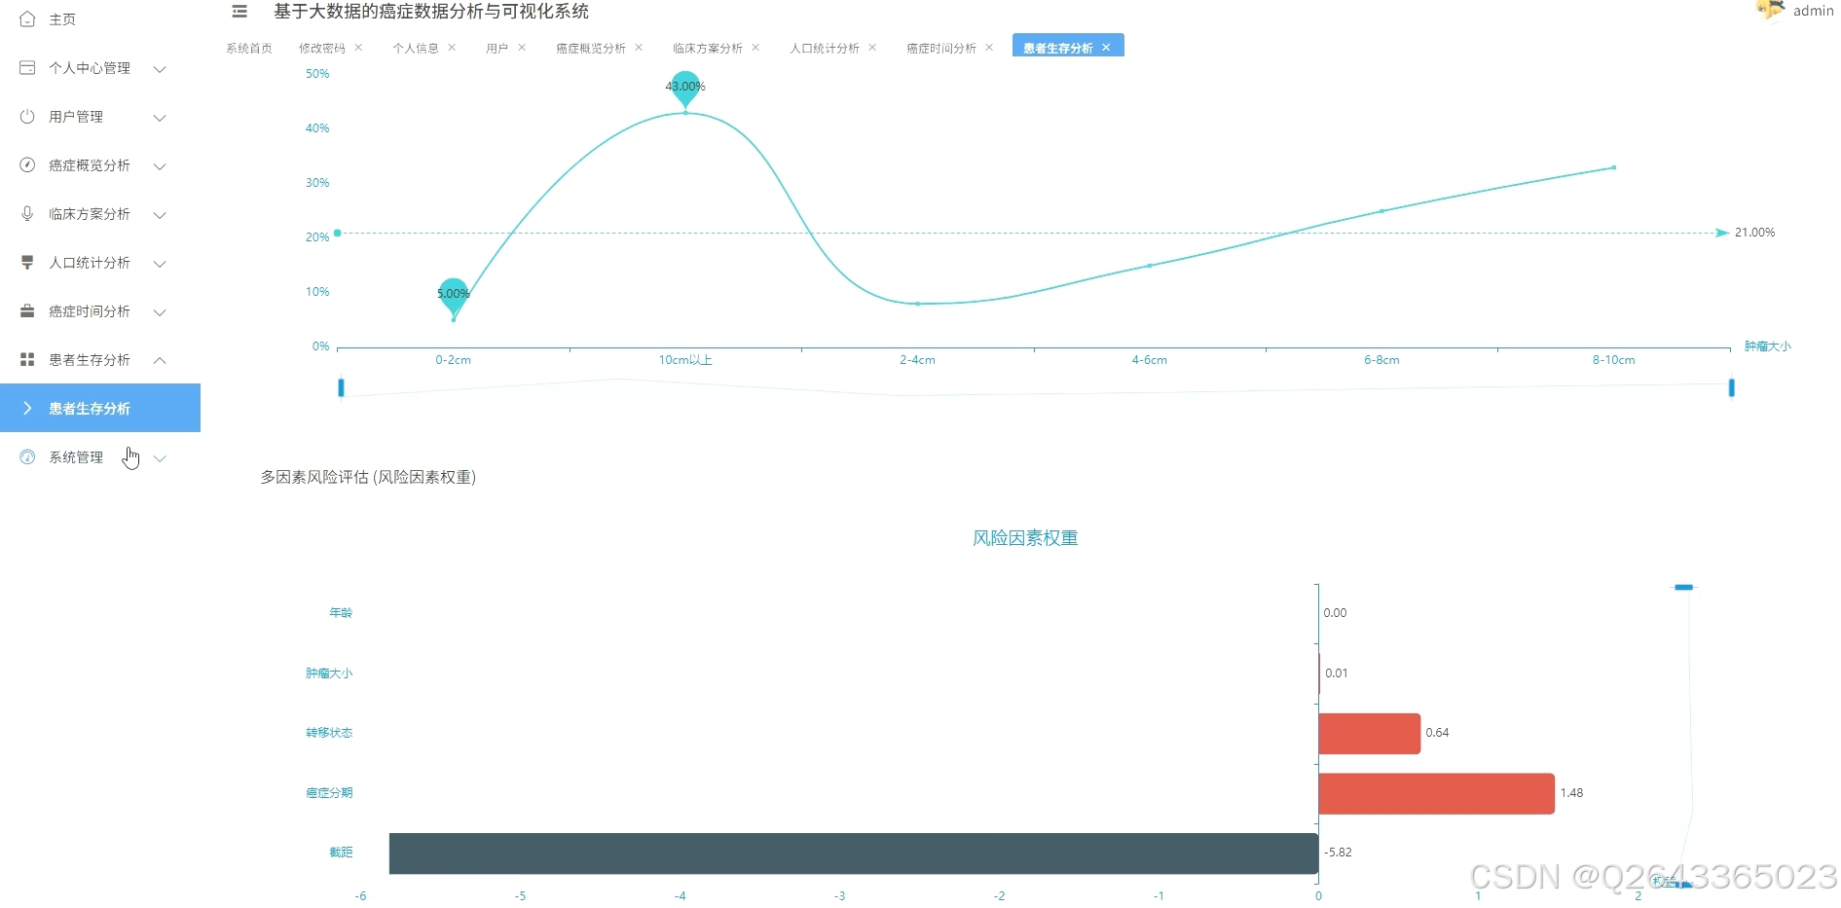
Task: Click the compass icon for 癌症概览分析
Action: pos(27,164)
